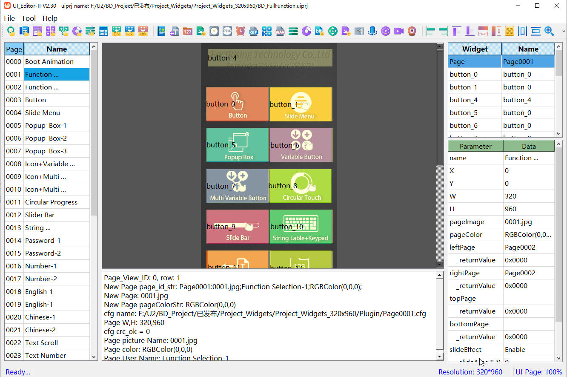Select the touch Button widget tool
The height and width of the screenshot is (377, 567).
pyautogui.click(x=11, y=31)
